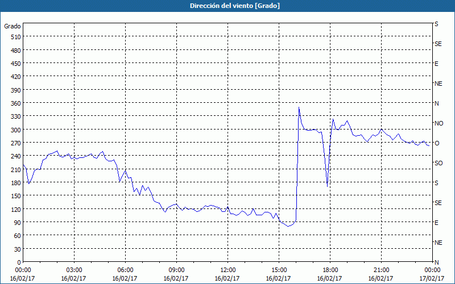The height and width of the screenshot is (284, 455).
Task: Click the 16/02/17 date beneath 12:00
Action: point(227,278)
